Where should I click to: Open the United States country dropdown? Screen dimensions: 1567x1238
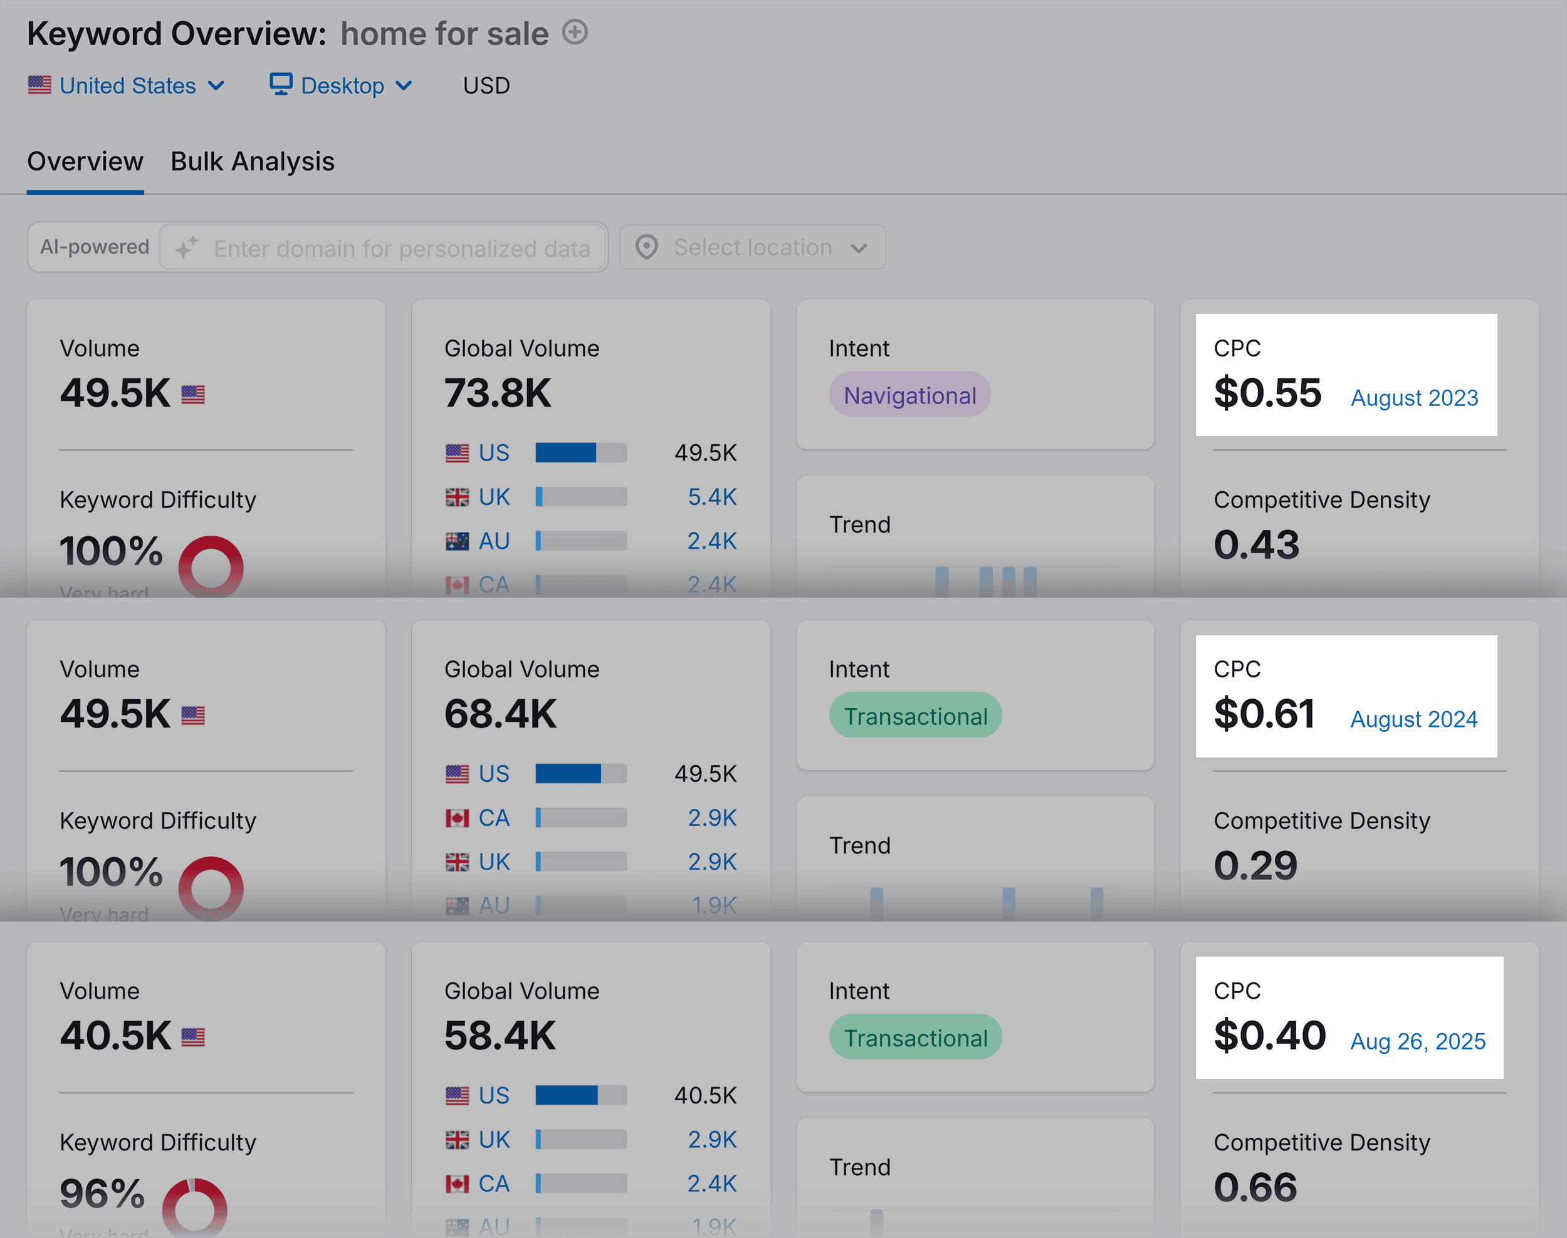[128, 86]
